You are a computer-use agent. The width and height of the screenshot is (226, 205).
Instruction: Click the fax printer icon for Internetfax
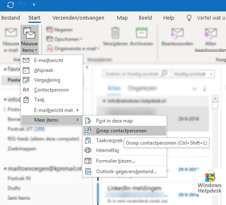88,150
